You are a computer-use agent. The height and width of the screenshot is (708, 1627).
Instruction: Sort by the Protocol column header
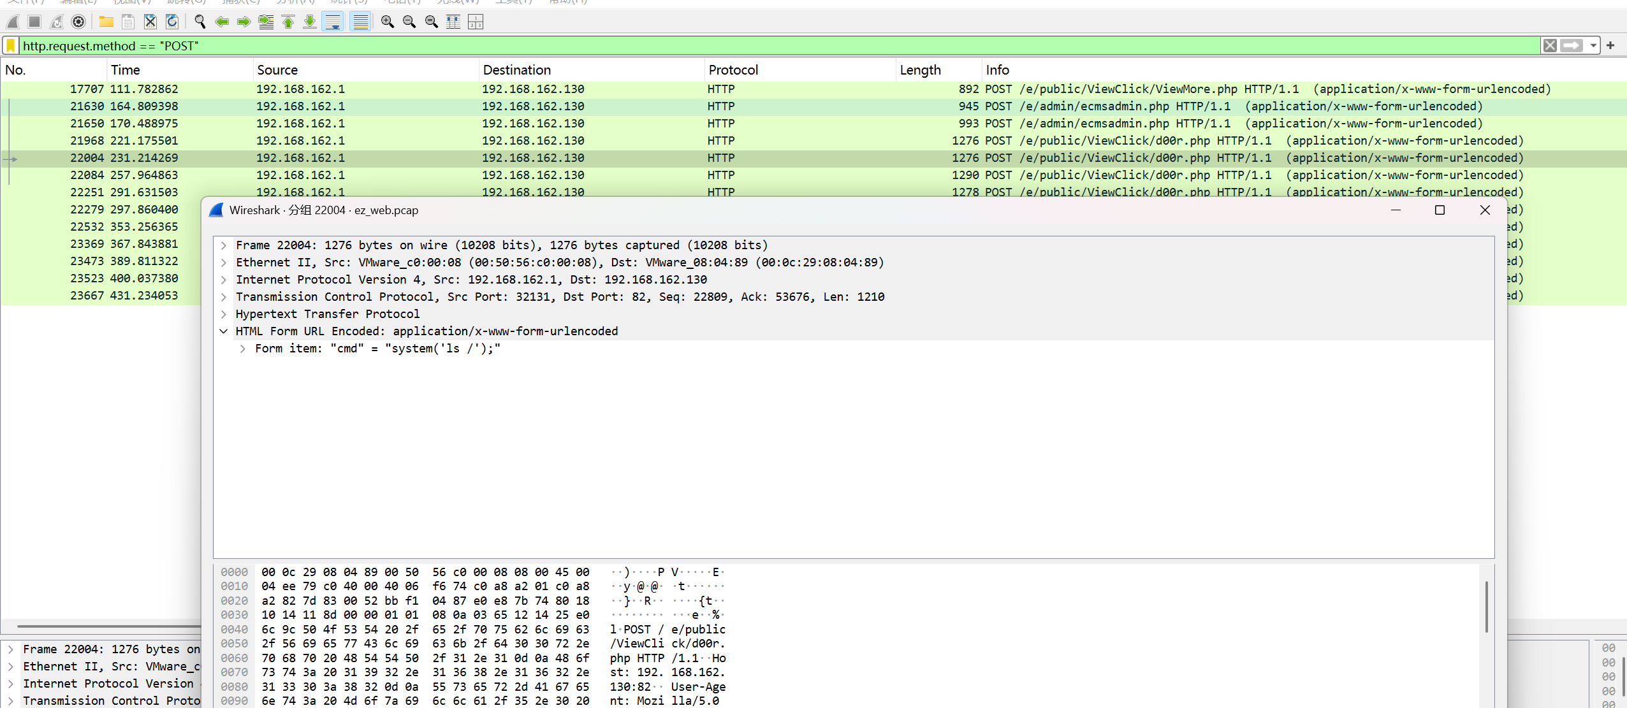point(733,70)
